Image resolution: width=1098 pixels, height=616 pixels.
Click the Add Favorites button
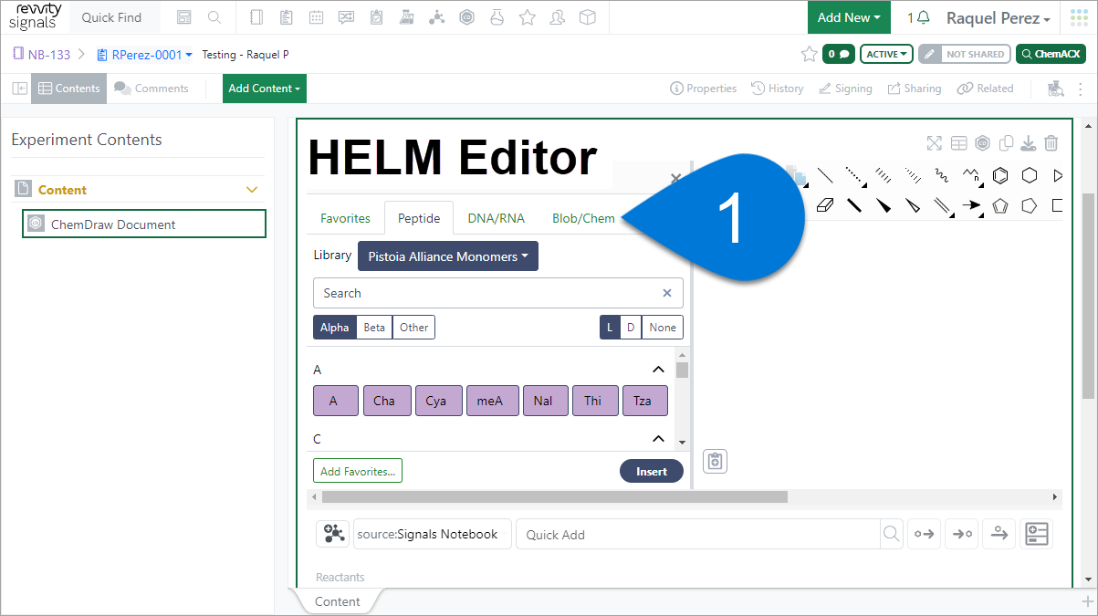[x=358, y=471]
